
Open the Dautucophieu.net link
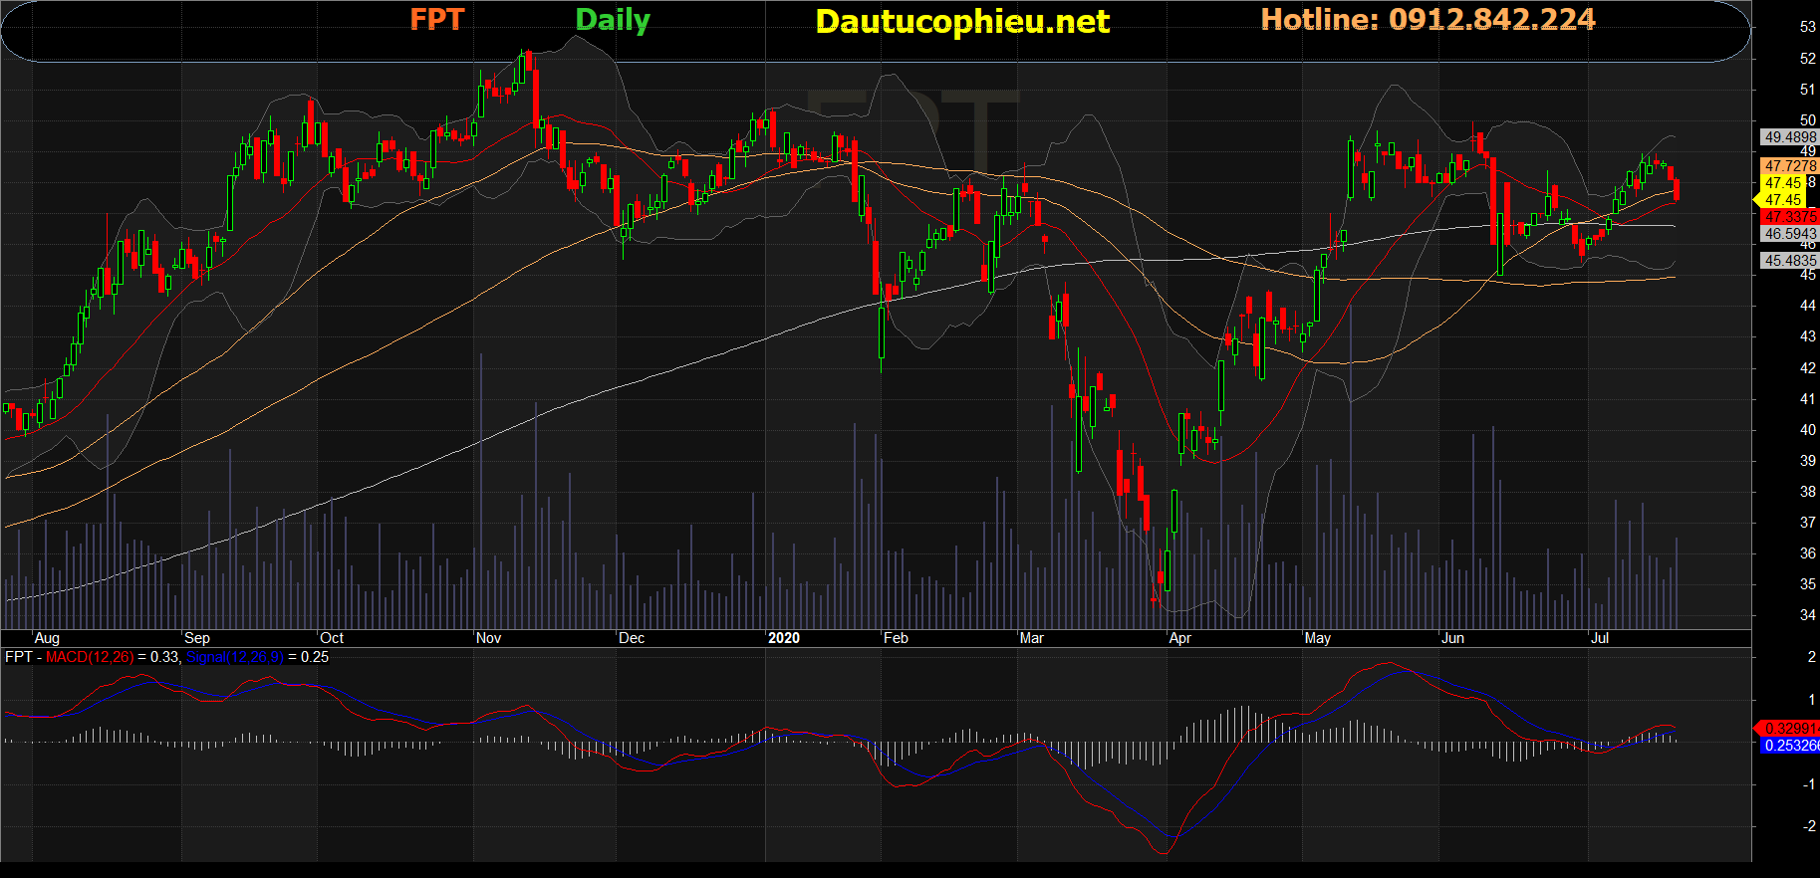click(x=961, y=22)
